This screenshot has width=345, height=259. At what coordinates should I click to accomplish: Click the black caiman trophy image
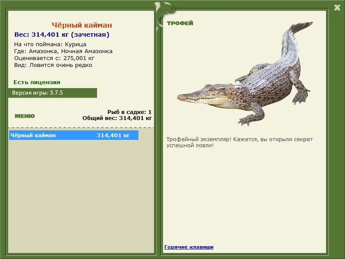point(245,74)
